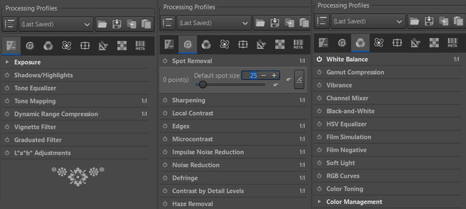This screenshot has width=466, height=209.
Task: Save current profile in the Spot Removal panel
Action: coord(275,23)
